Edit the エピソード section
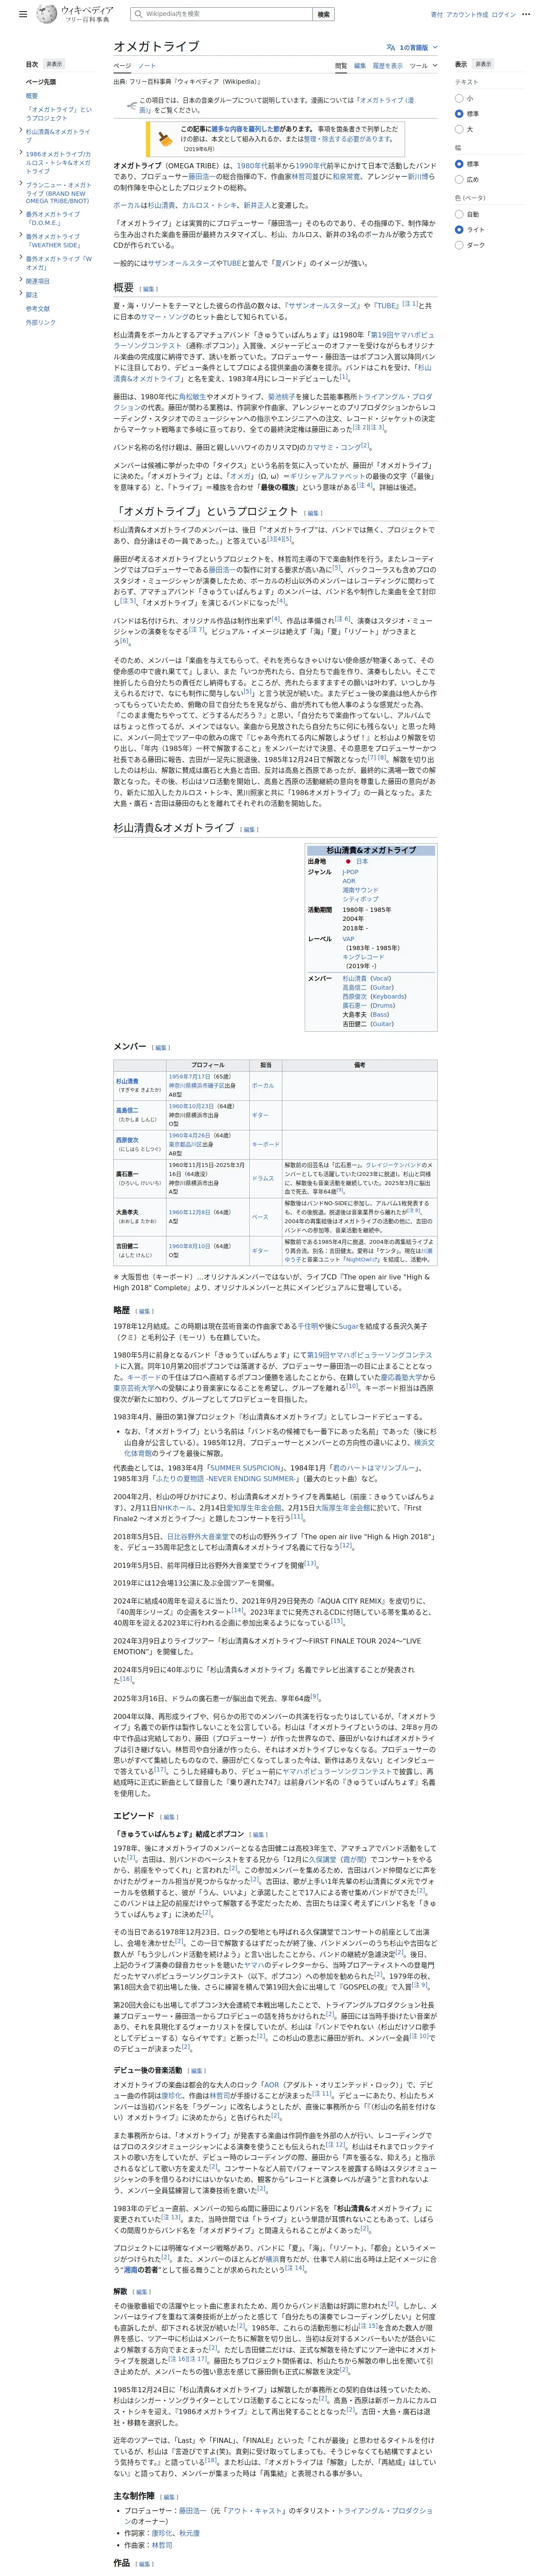Screen dimensions: 551x2576 169,1818
